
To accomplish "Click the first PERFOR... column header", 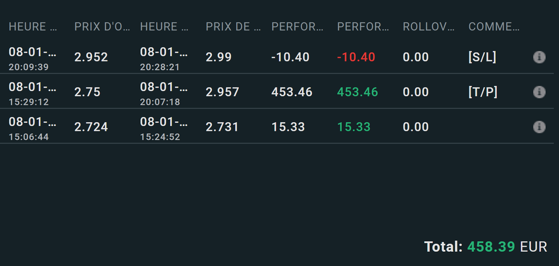I will (x=296, y=26).
